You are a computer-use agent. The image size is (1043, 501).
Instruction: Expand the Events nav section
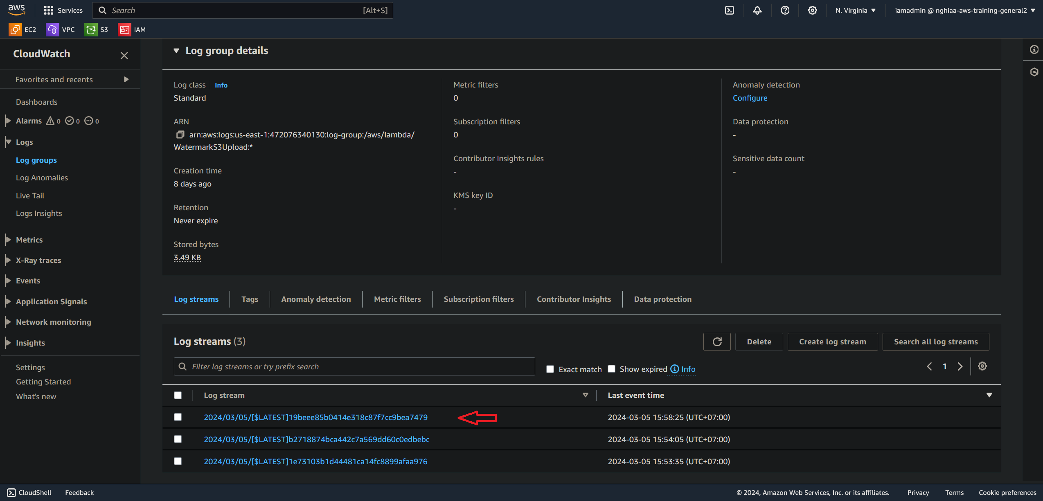click(x=8, y=281)
